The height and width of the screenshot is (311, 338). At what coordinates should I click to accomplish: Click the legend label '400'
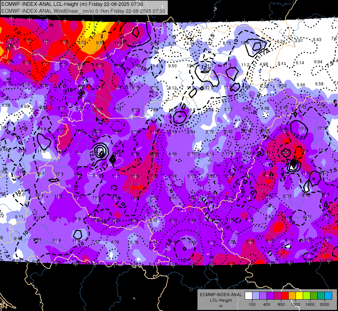click(x=267, y=304)
